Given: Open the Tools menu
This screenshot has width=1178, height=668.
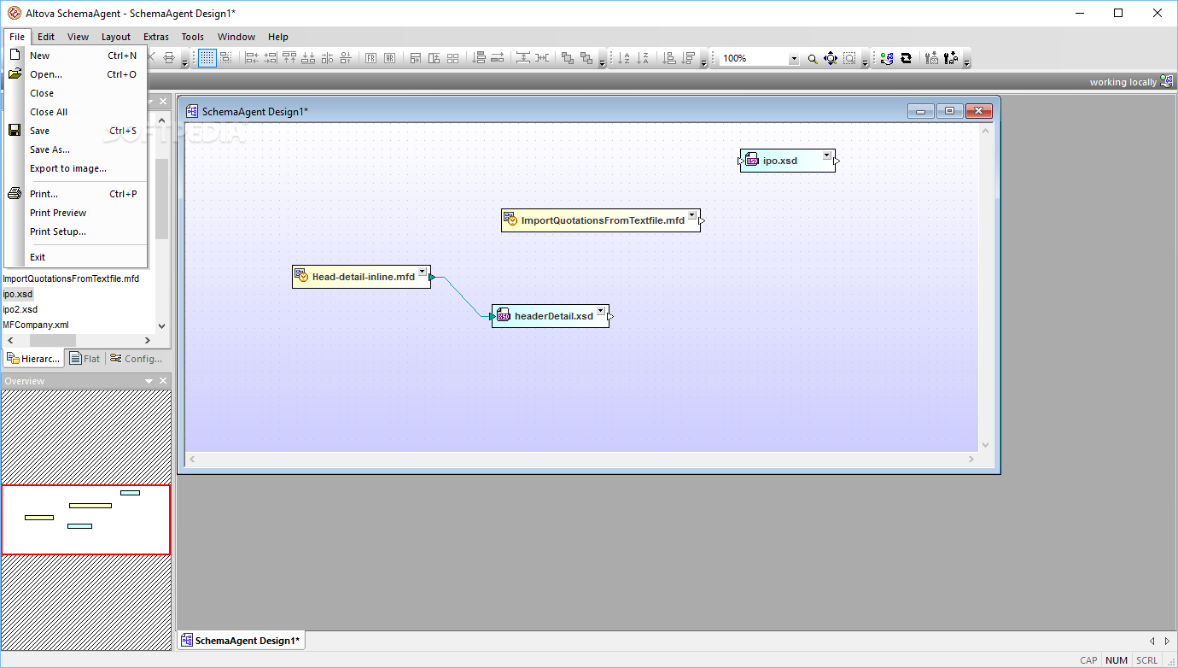Looking at the screenshot, I should (193, 37).
